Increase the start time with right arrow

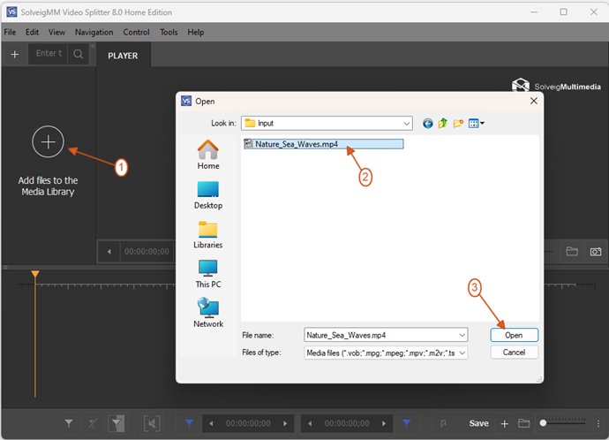pyautogui.click(x=285, y=424)
